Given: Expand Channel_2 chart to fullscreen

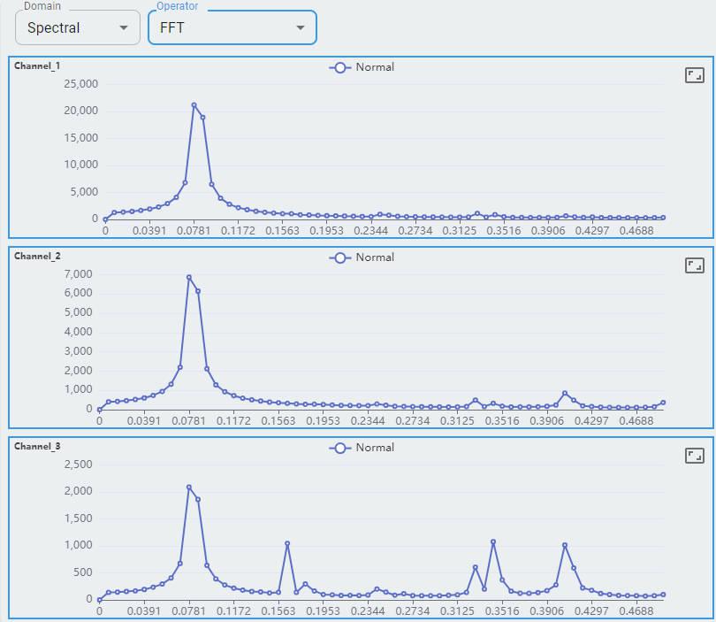Looking at the screenshot, I should click(695, 265).
